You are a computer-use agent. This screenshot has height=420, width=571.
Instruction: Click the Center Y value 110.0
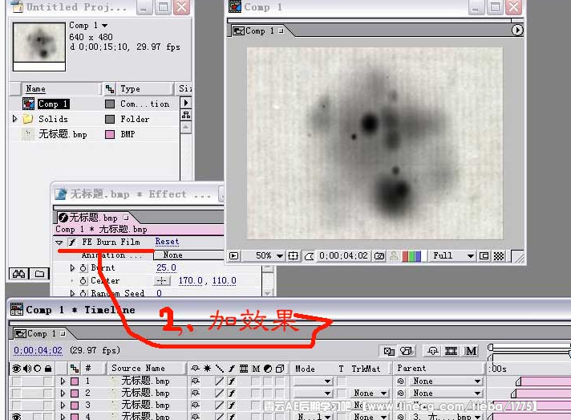pos(224,281)
